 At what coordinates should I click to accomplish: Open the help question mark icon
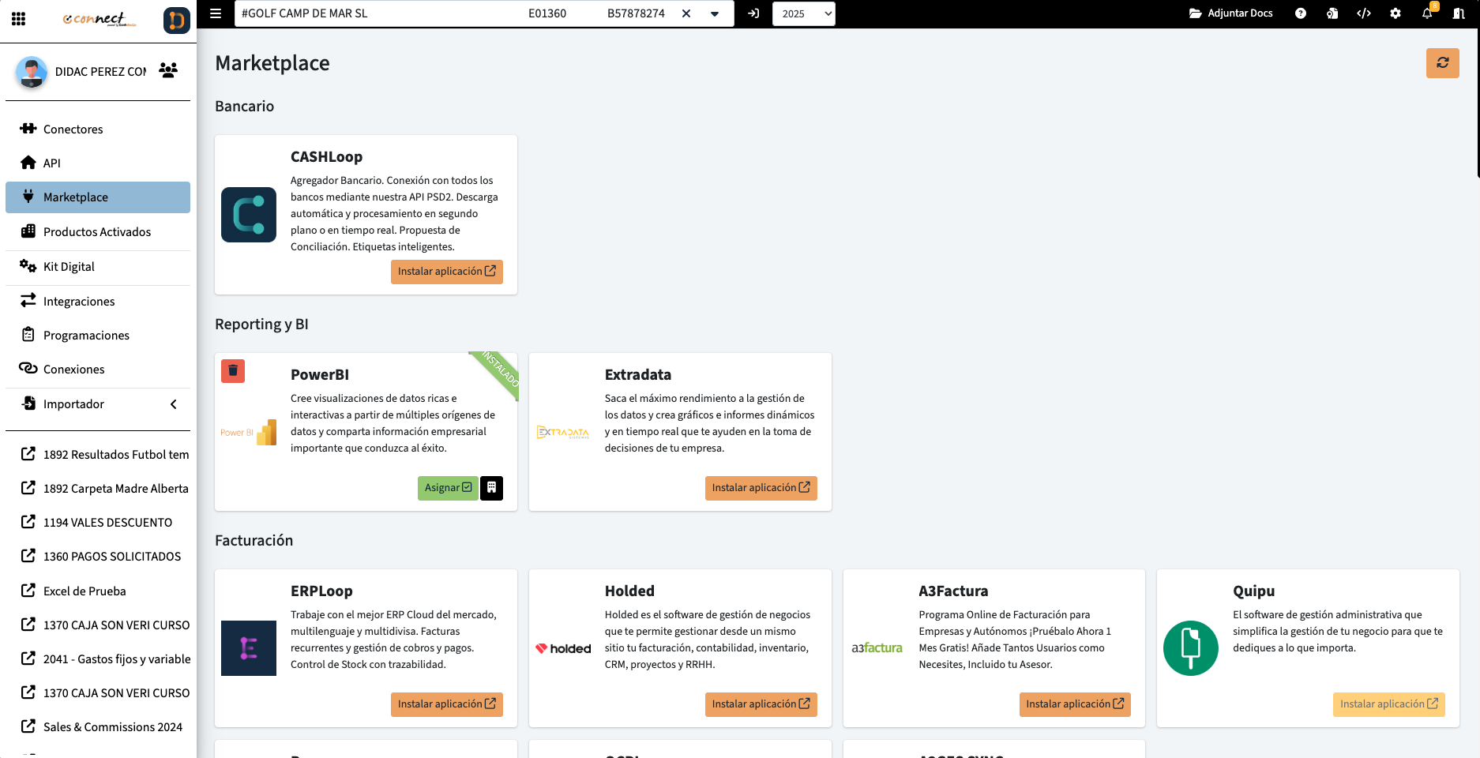point(1301,13)
